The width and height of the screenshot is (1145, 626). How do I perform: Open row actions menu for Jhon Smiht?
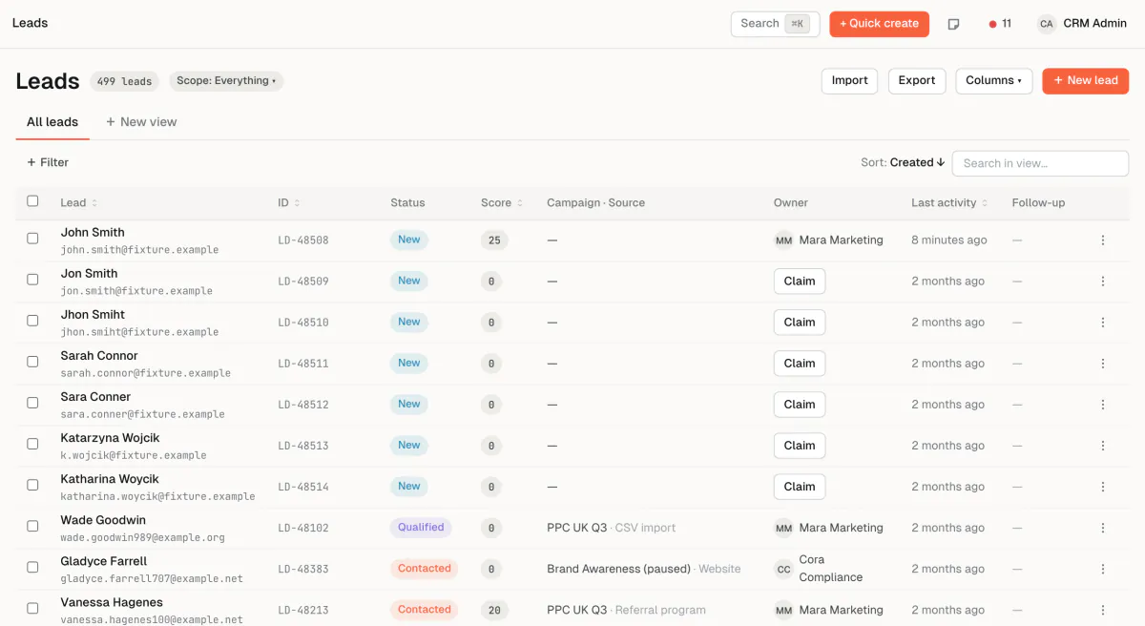[1103, 323]
